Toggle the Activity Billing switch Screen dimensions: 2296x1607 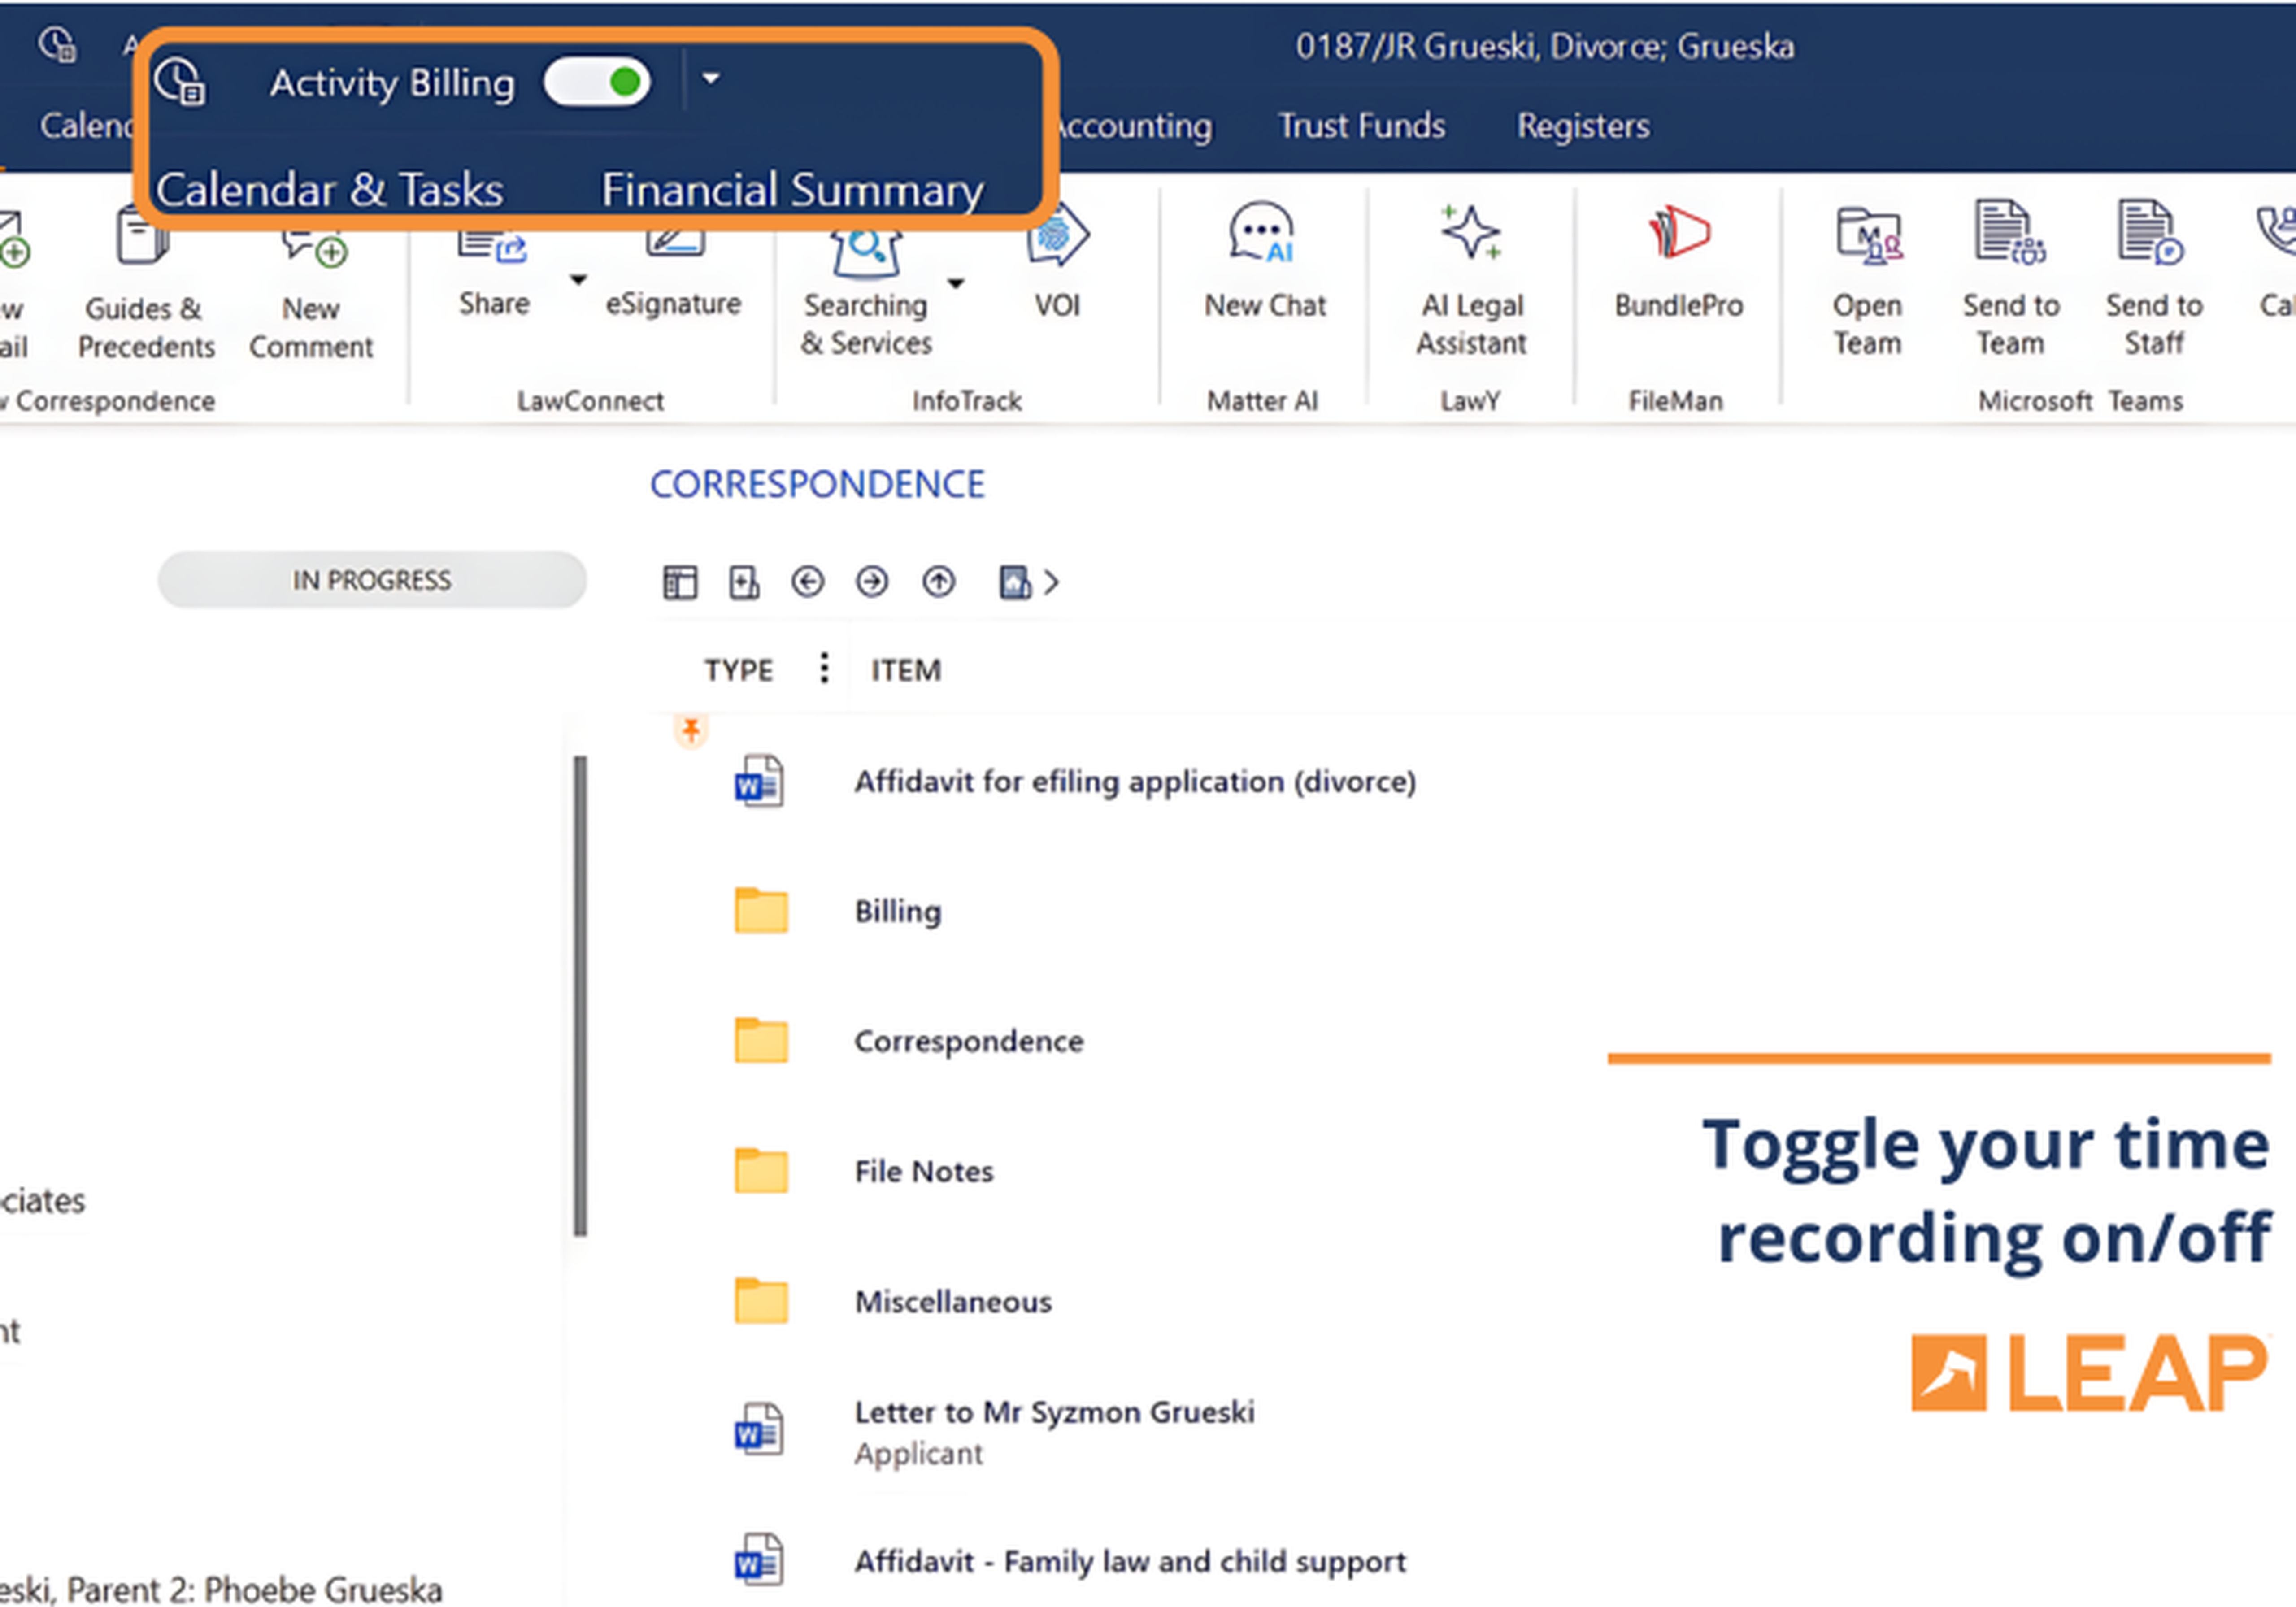tap(597, 81)
